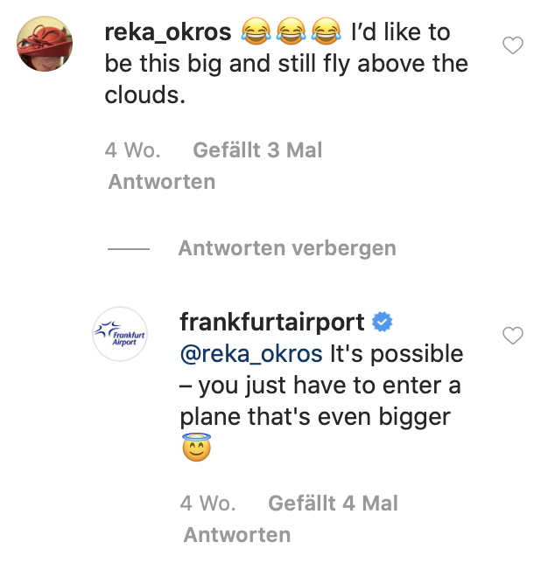Open Frankfurt Airport logo avatar
Image resolution: width=555 pixels, height=570 pixels.
[x=120, y=335]
